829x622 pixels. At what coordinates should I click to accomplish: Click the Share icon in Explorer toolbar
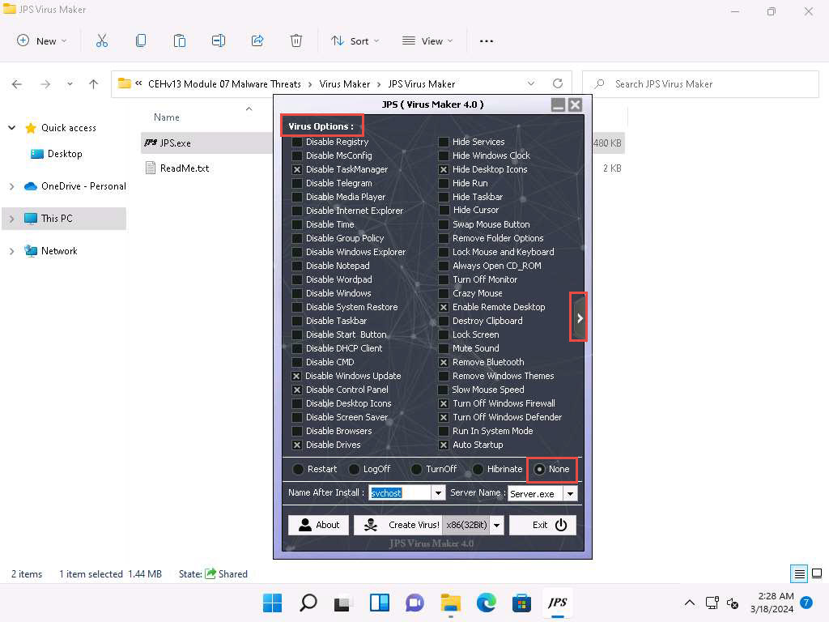257,40
